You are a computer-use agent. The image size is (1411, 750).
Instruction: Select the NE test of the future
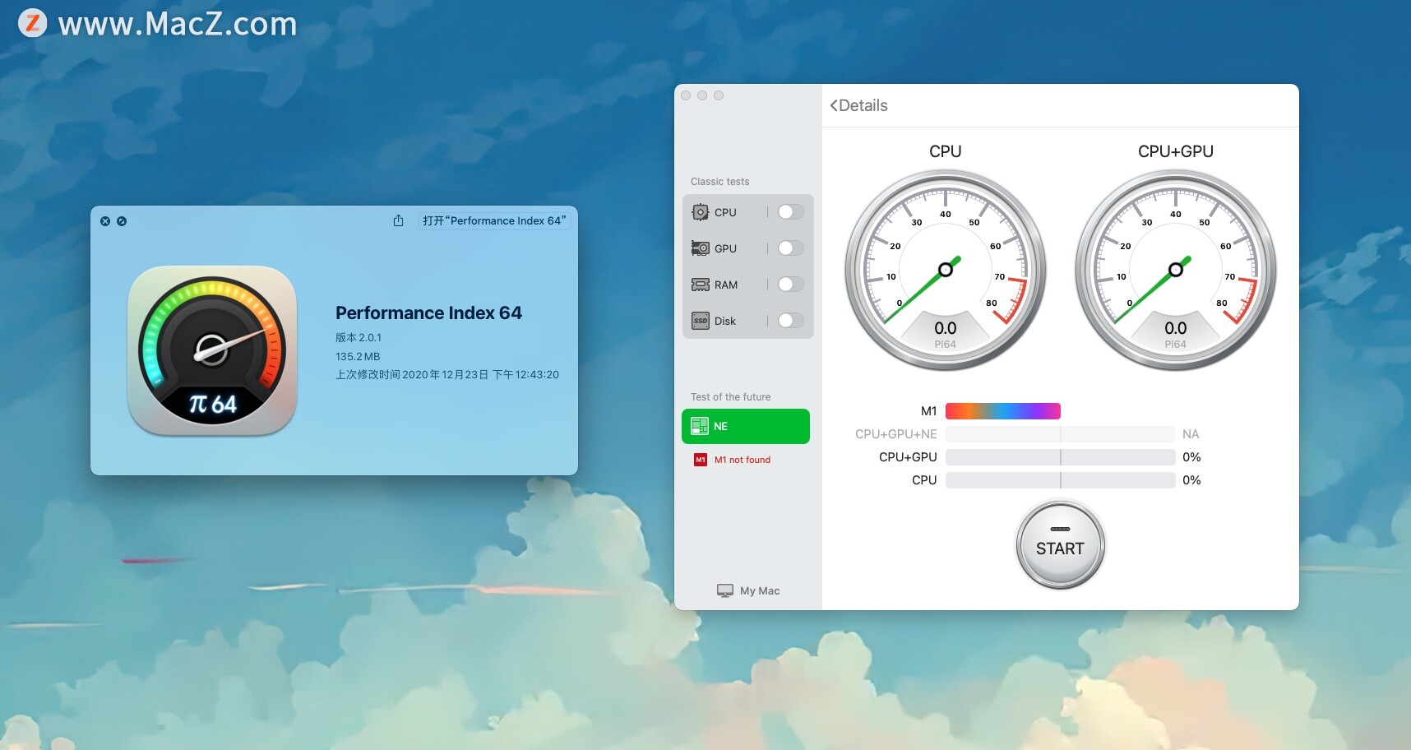click(x=746, y=426)
